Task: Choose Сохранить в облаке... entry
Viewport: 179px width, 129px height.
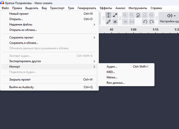Action: click(x=49, y=43)
